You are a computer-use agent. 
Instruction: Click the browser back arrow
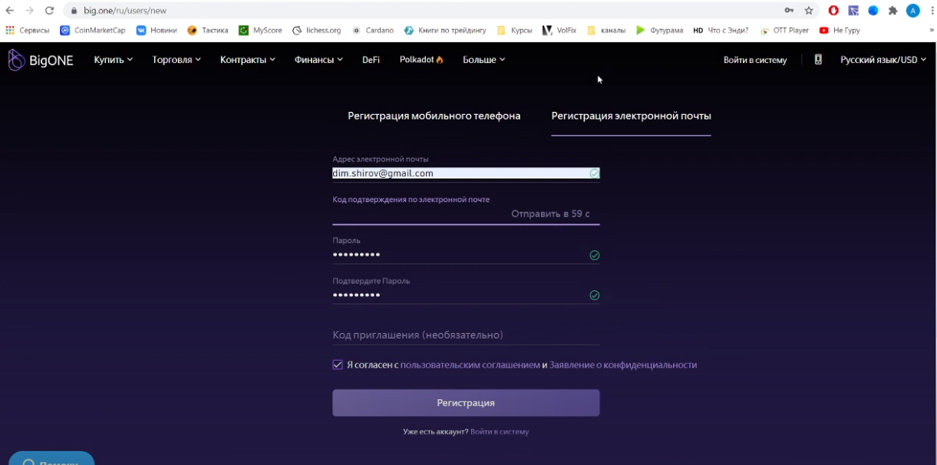coord(10,11)
